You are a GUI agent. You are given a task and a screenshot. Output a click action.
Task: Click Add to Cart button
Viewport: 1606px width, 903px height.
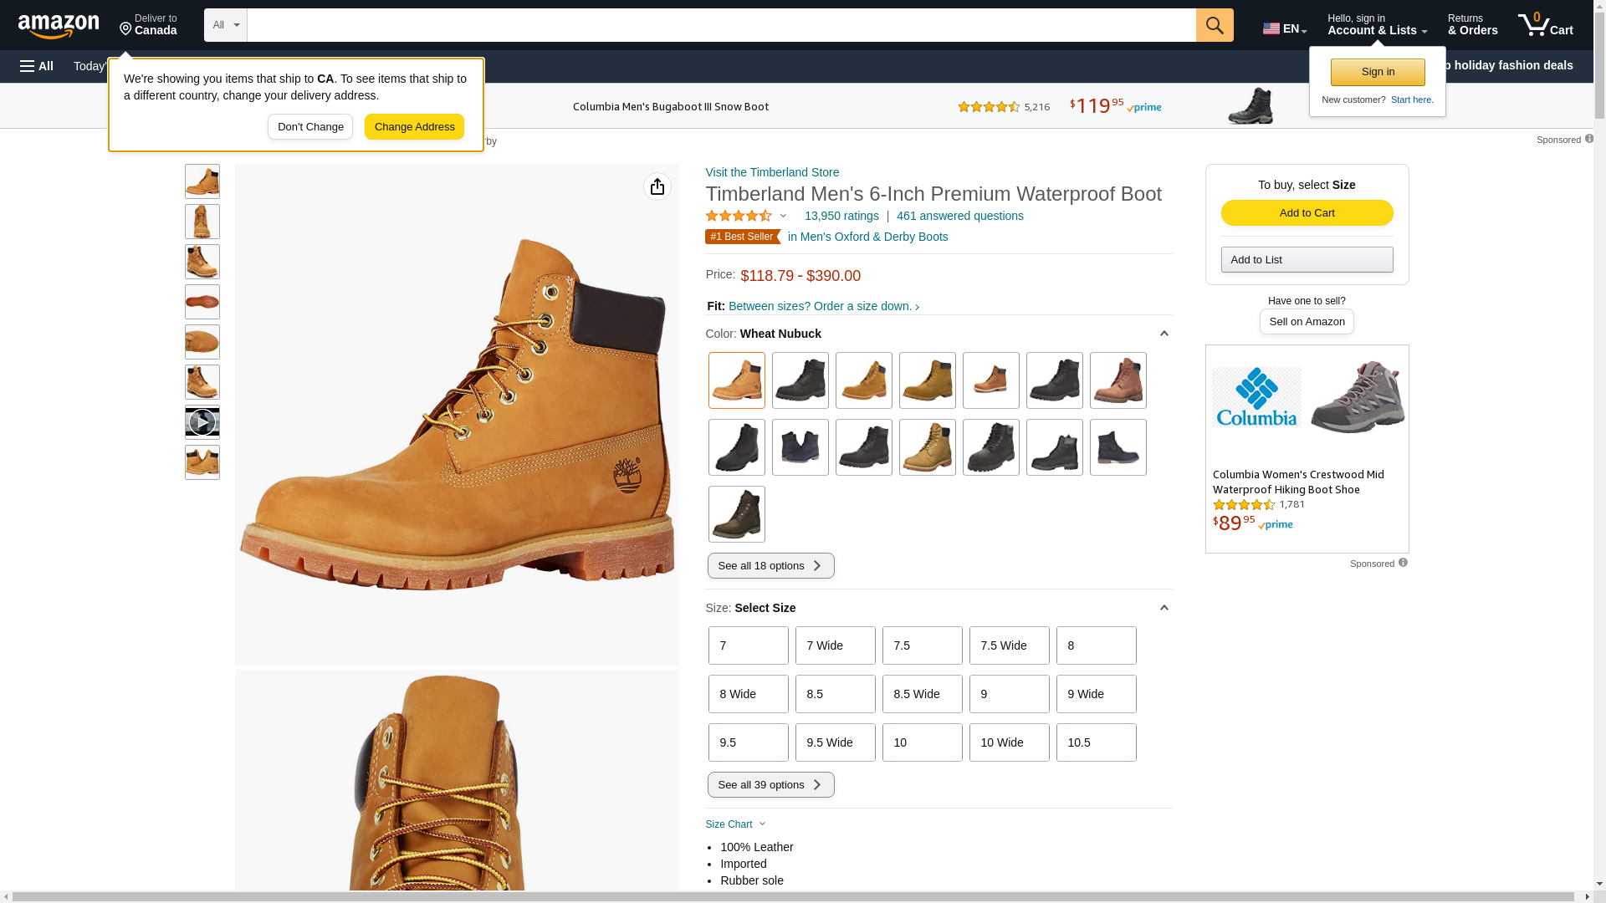point(1307,212)
